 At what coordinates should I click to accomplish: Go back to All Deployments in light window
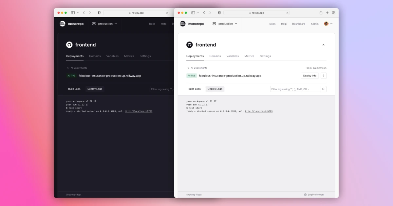(197, 68)
